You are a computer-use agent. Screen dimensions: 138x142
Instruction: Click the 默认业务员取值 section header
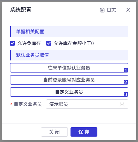[x=69, y=55]
